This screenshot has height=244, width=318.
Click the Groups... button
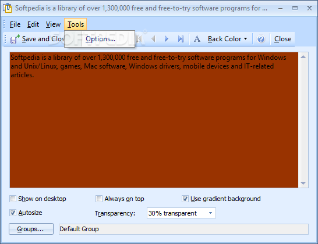tap(31, 229)
